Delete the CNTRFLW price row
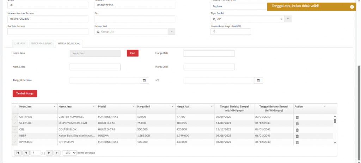Viewport: 361px width, 163px height. [297, 117]
